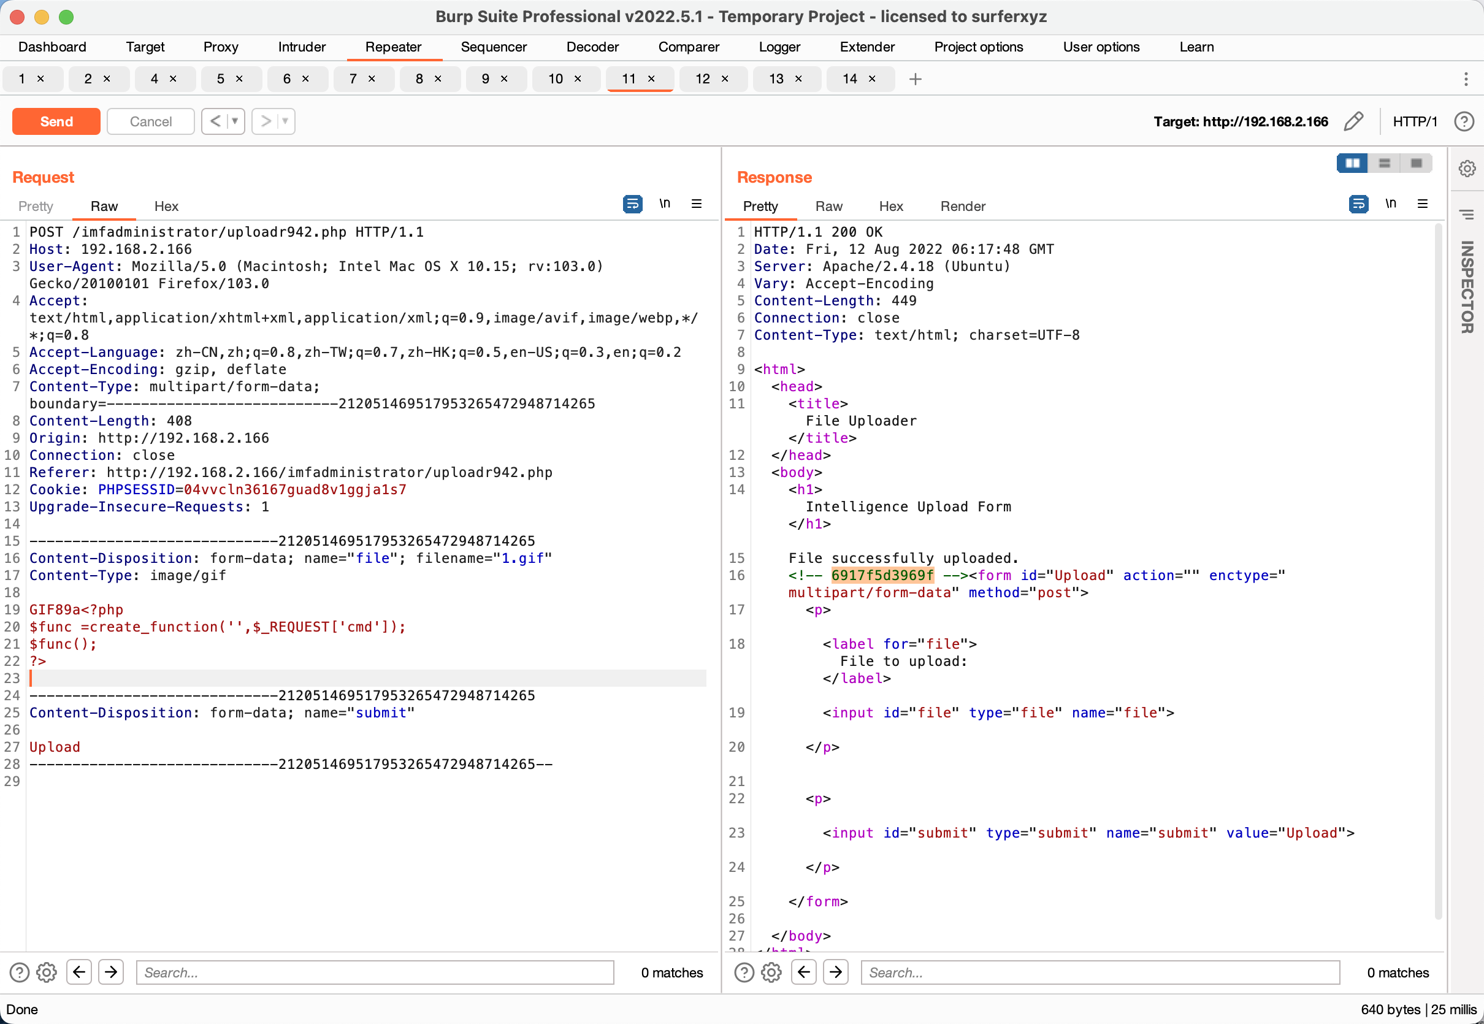Switch Request view to Pretty

36,206
